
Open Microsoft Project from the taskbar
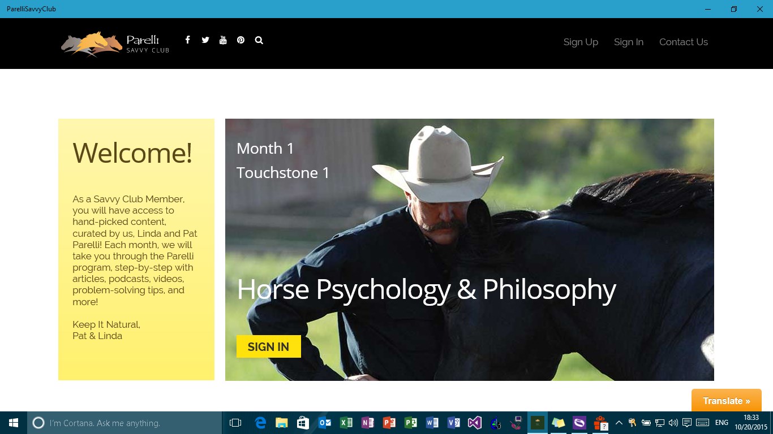(410, 423)
